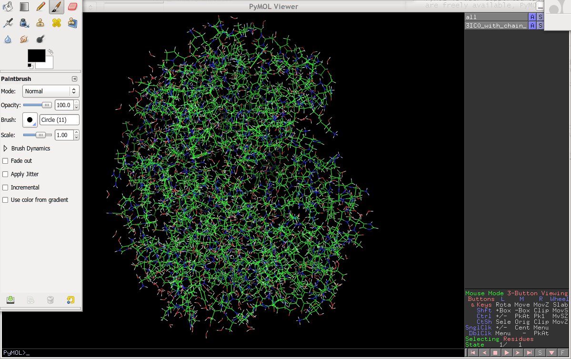Toggle fullscreen F button in PyMOL
This screenshot has width=571, height=359.
point(563,352)
